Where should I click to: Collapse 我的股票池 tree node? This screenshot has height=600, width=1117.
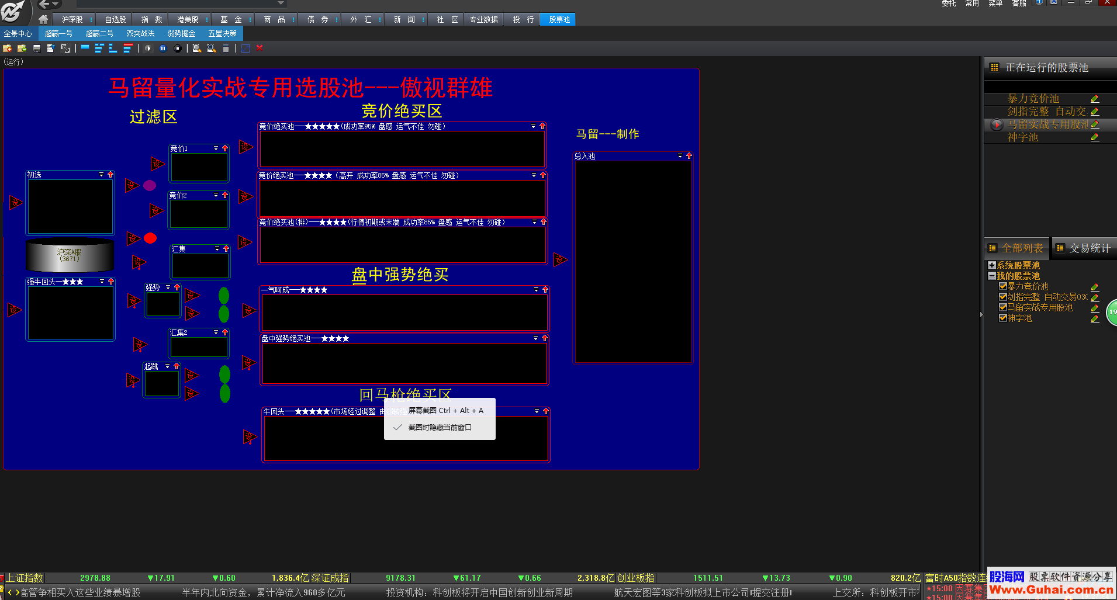[x=992, y=276]
